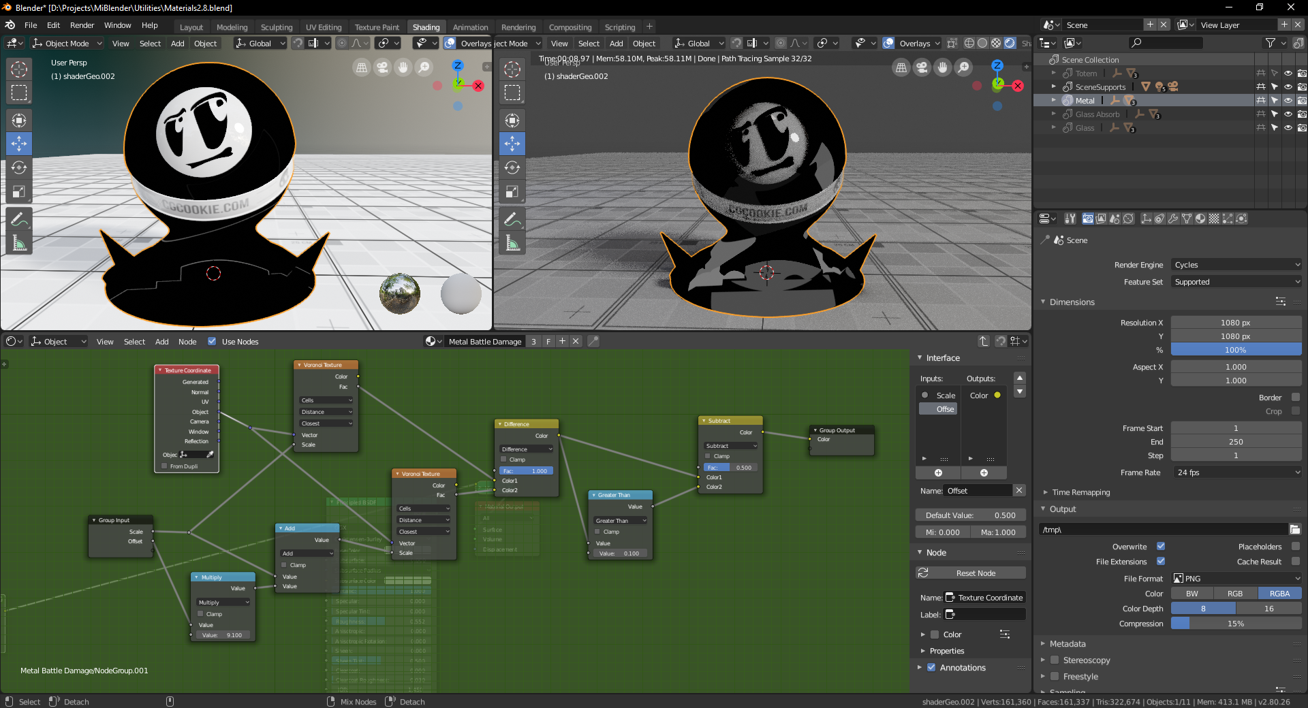Screen dimensions: 1308x708
Task: Open the File Format PNG dropdown
Action: 1236,578
